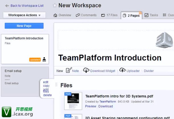Click the RSS feed icon on Pages tab
The width and height of the screenshot is (174, 119).
pos(140,13)
